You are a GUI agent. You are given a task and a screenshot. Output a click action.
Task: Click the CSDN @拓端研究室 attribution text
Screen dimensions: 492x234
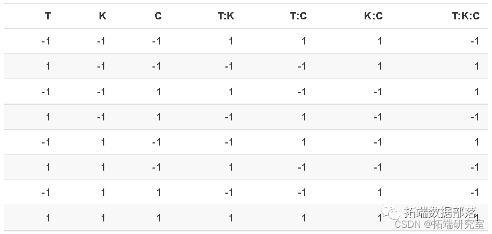tap(439, 225)
